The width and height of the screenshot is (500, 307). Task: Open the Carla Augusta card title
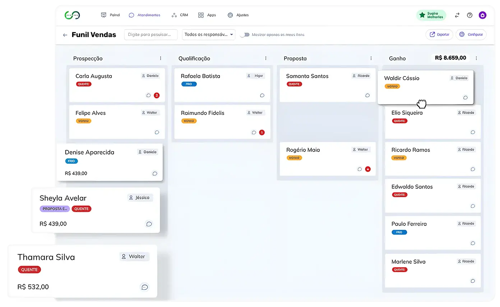94,76
